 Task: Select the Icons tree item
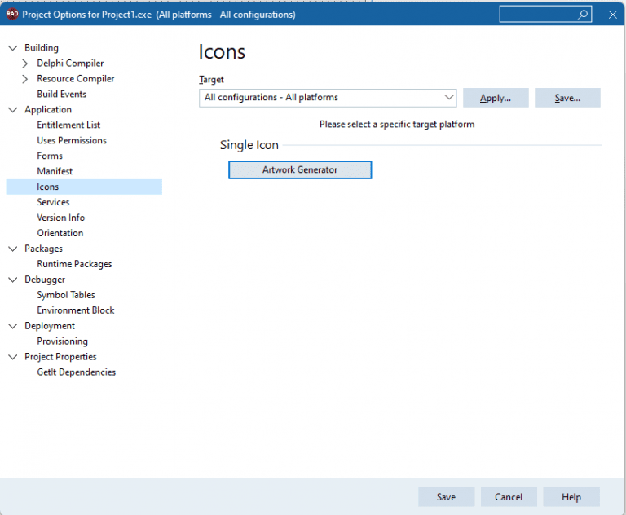(x=84, y=187)
